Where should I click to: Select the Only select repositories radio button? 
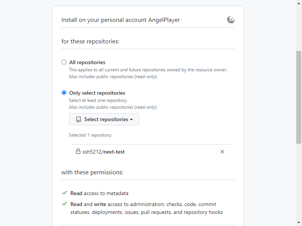(64, 93)
